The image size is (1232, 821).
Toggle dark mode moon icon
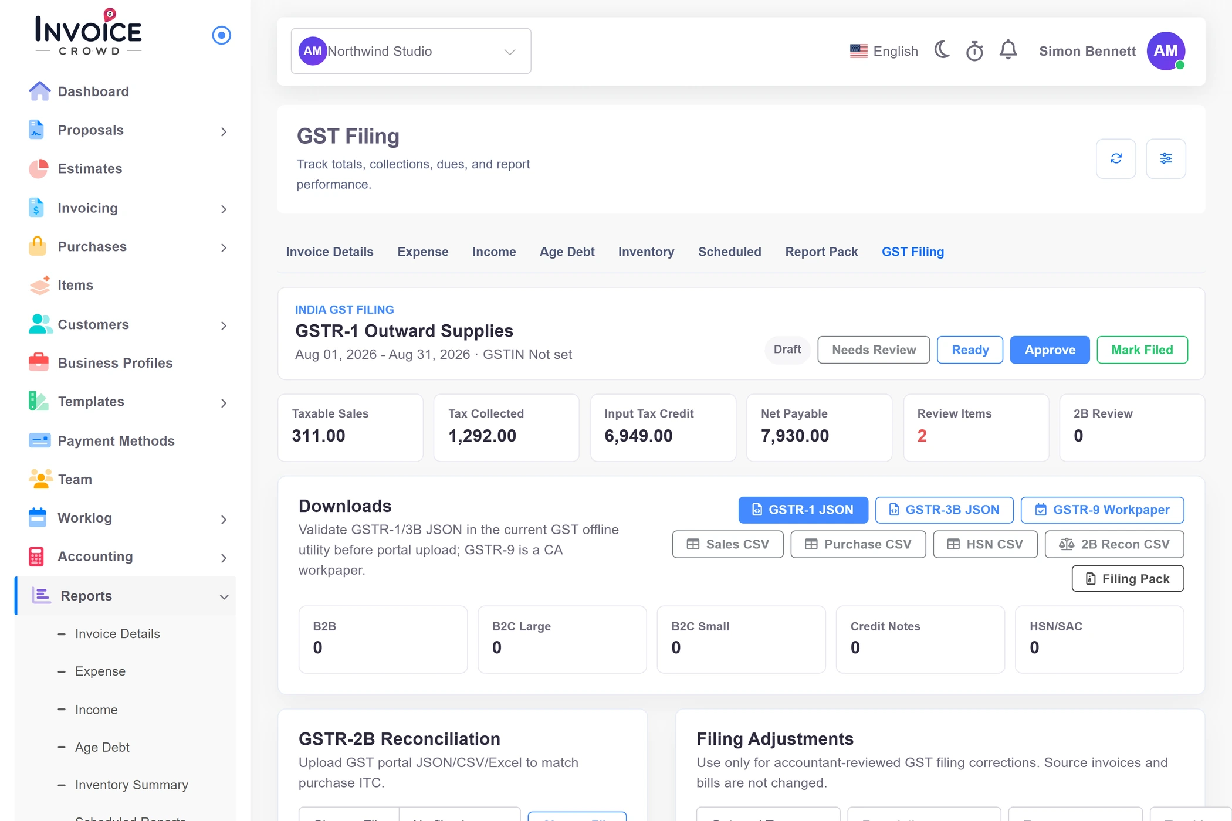(x=942, y=50)
